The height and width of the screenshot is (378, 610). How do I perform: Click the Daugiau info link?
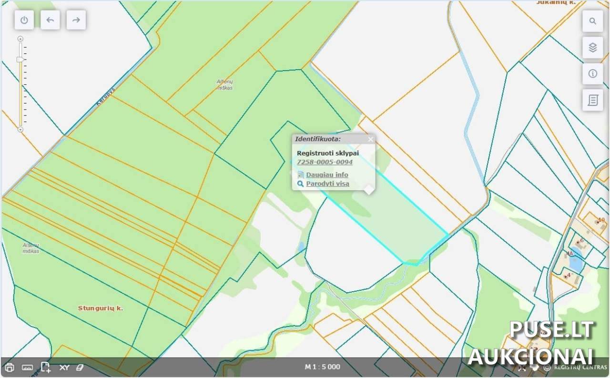[x=327, y=175]
